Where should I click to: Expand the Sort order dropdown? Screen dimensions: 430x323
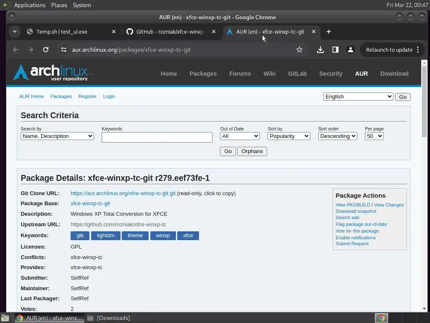pos(338,136)
